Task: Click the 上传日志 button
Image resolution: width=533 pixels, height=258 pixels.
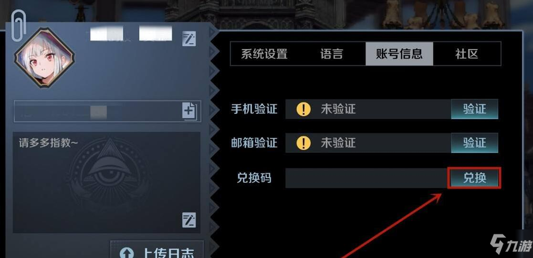Action: click(157, 249)
